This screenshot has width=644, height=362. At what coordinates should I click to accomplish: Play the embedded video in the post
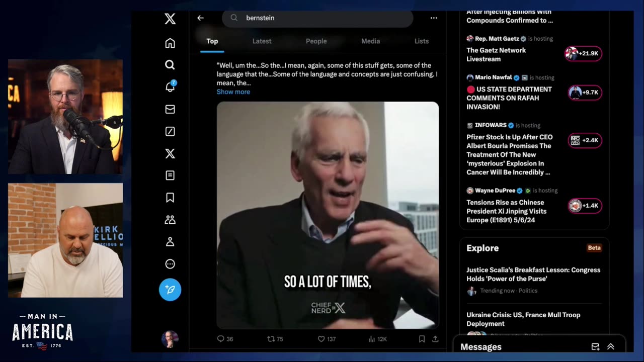[328, 215]
